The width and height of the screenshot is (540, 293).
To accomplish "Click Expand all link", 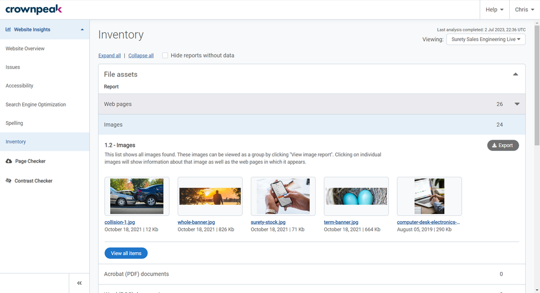I will pos(110,56).
